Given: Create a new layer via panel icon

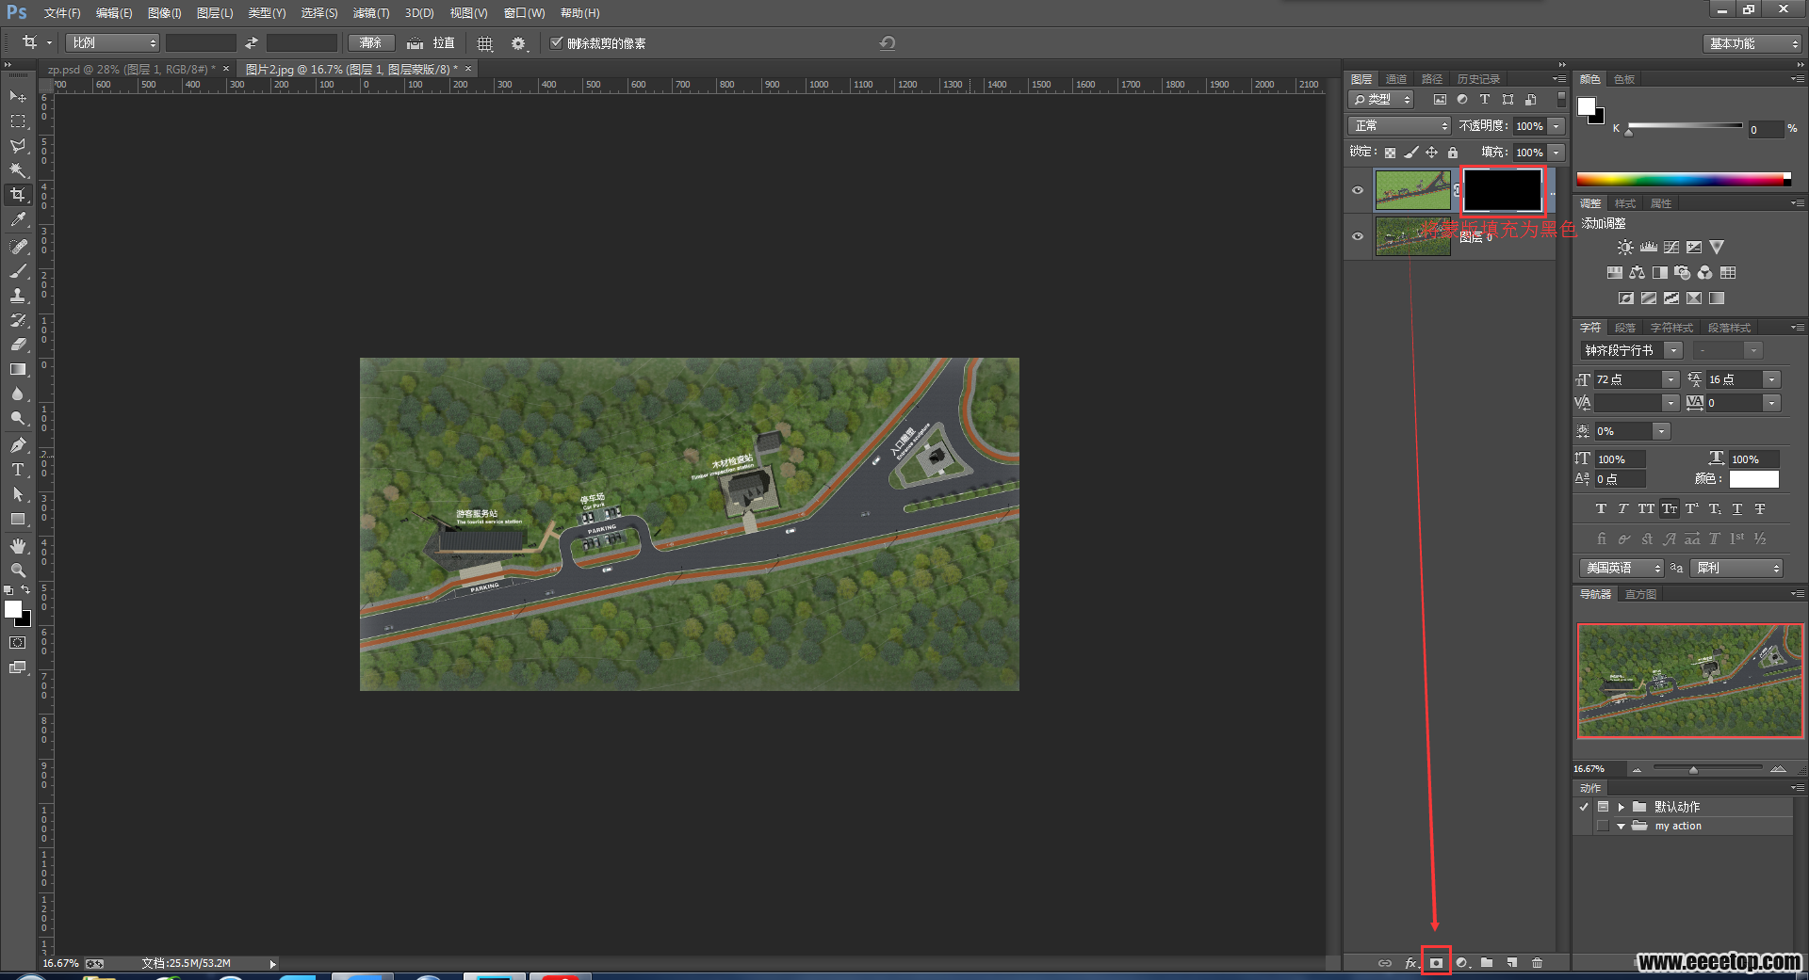Looking at the screenshot, I should coord(1512,962).
